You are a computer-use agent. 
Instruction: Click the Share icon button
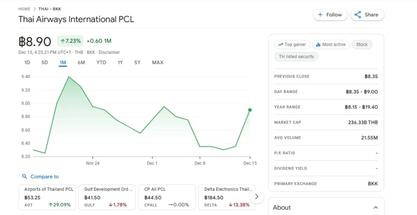tap(367, 15)
